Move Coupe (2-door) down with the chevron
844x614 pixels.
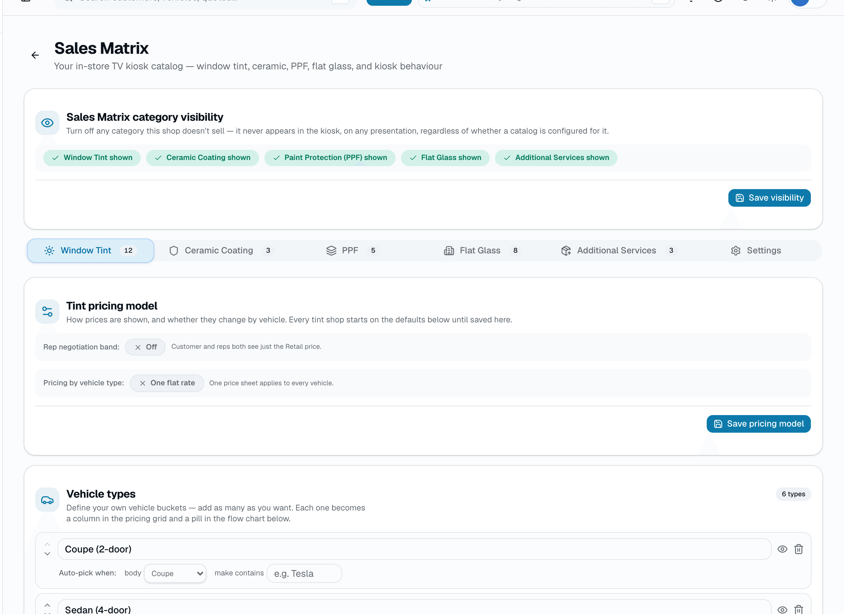47,554
